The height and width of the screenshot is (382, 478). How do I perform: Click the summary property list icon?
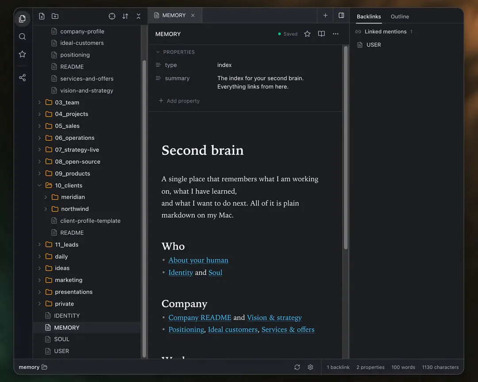click(158, 78)
